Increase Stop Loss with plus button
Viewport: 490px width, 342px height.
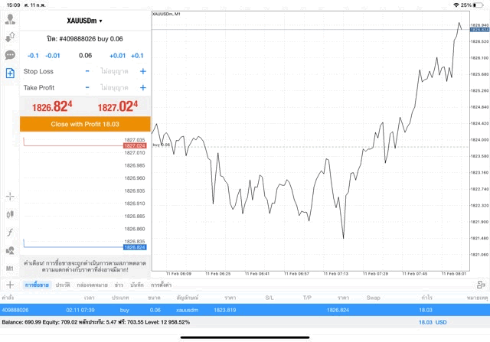[x=142, y=71]
